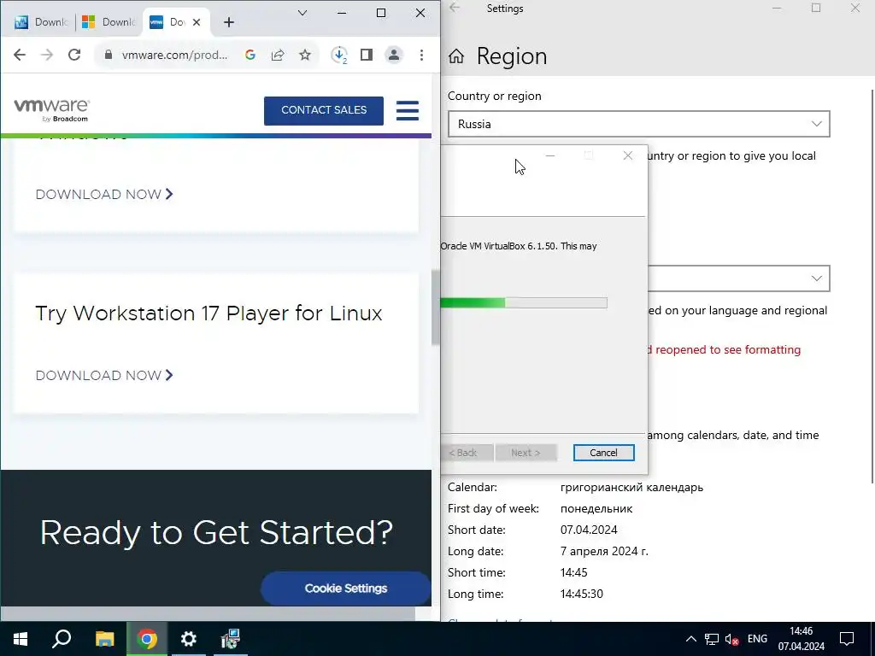
Task: Switch to Settings on the taskbar
Action: pos(189,639)
